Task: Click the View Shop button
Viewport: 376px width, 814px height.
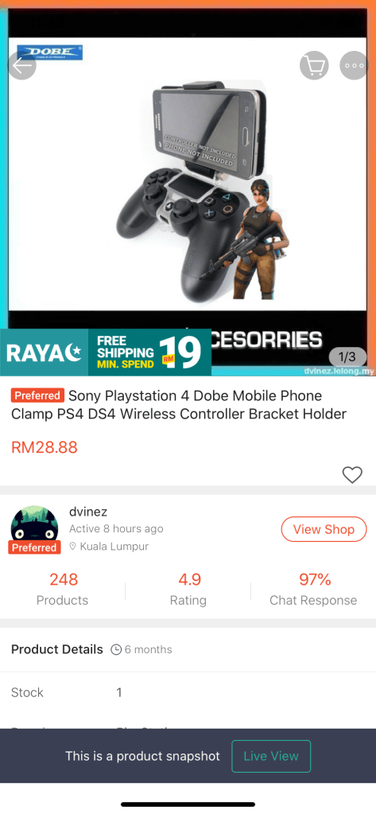Action: [x=324, y=529]
